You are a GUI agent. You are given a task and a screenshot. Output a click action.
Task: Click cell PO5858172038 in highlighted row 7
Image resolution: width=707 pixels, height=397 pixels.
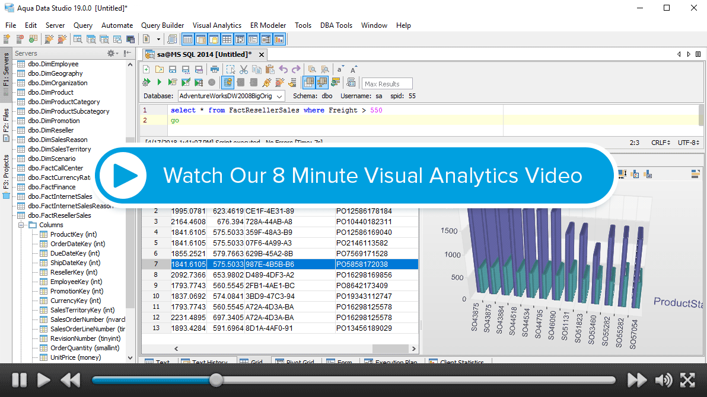(377, 264)
